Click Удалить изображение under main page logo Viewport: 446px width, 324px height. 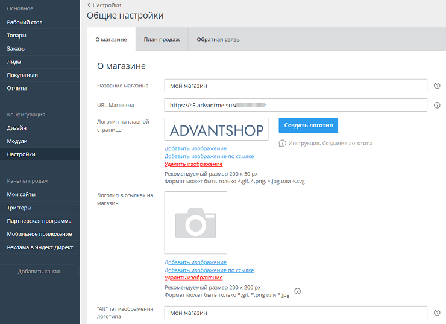[193, 164]
